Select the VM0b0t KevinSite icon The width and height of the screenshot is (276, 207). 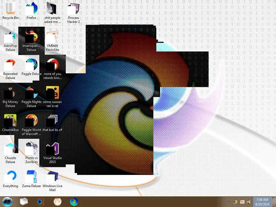click(53, 41)
